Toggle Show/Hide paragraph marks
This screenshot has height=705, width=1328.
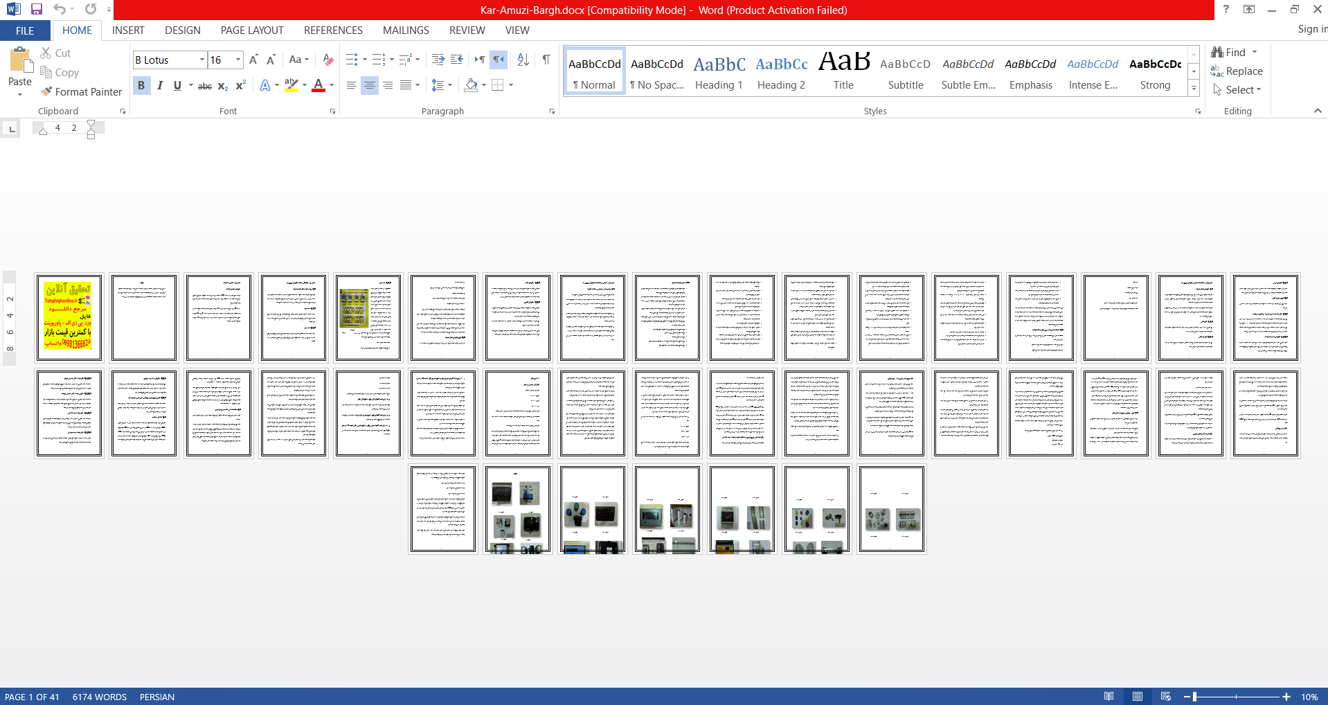click(546, 60)
